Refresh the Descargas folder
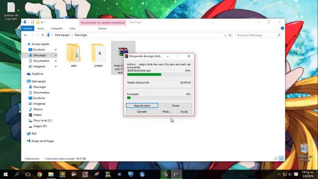The height and width of the screenshot is (179, 318). pyautogui.click(x=230, y=35)
